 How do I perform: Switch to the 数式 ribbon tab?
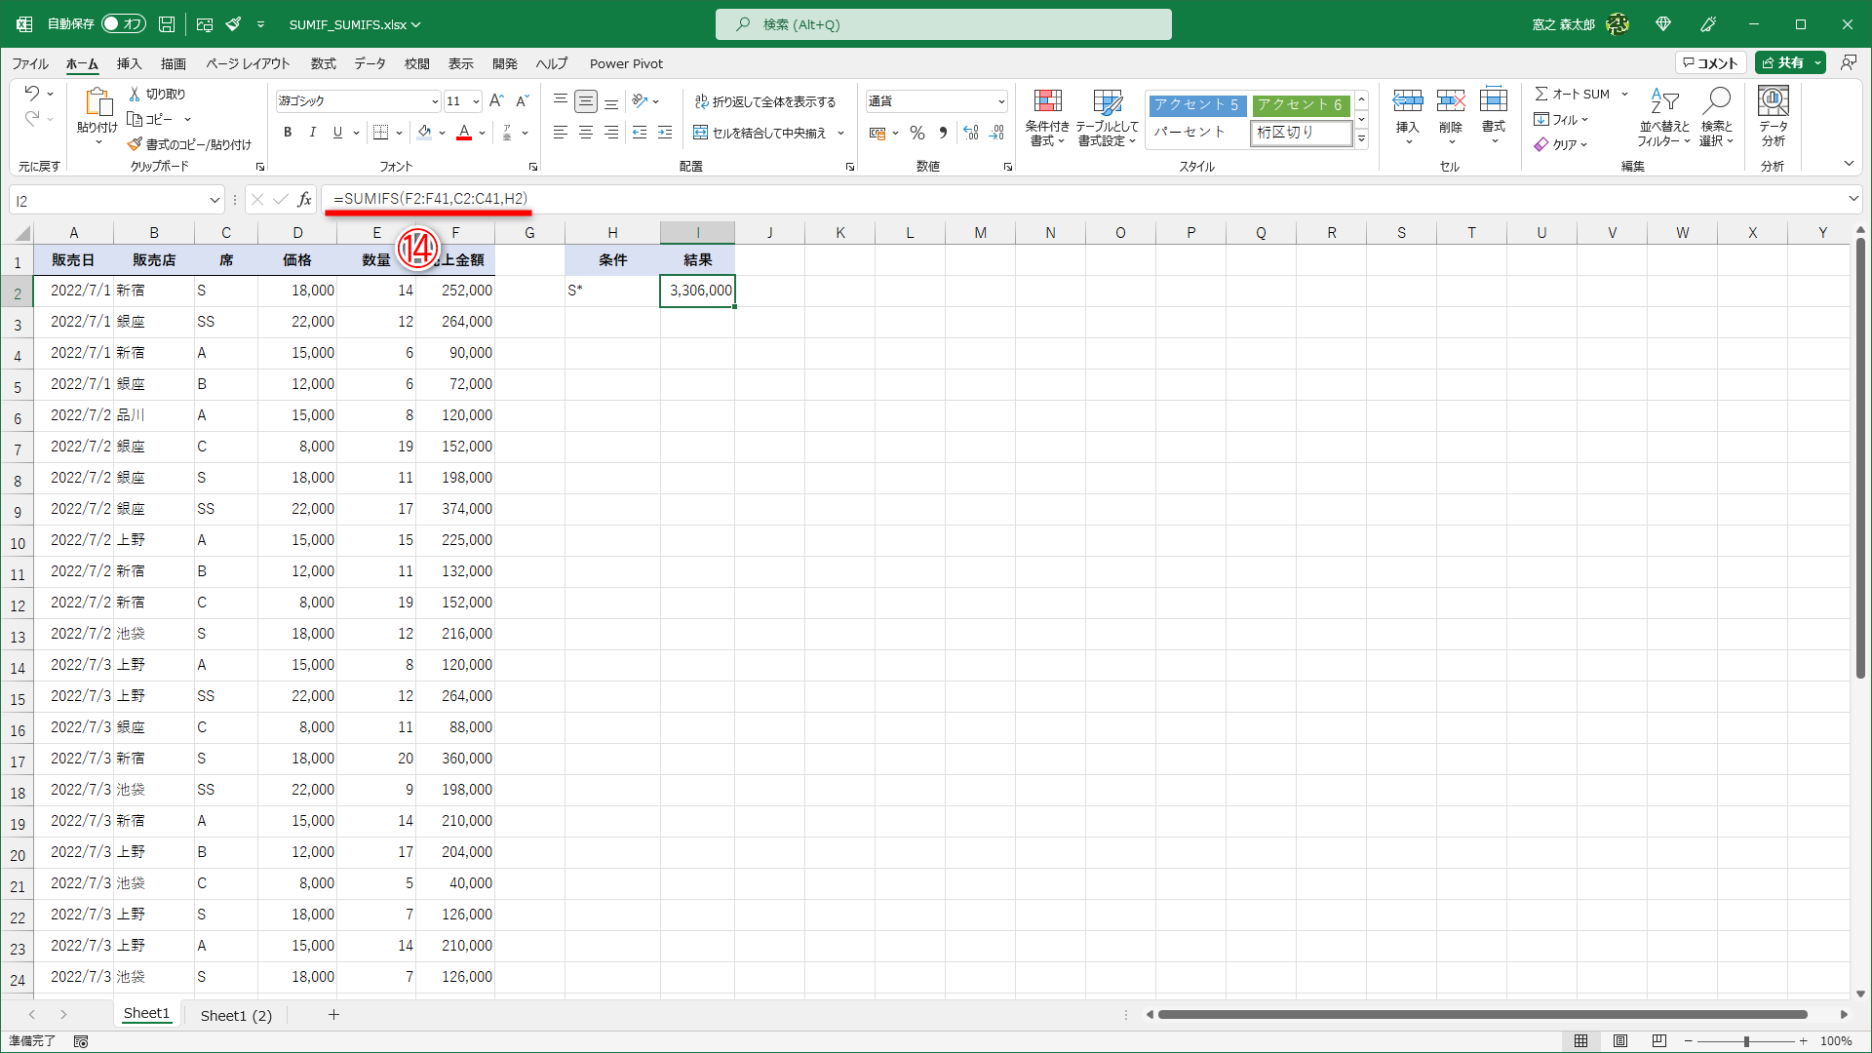323,63
